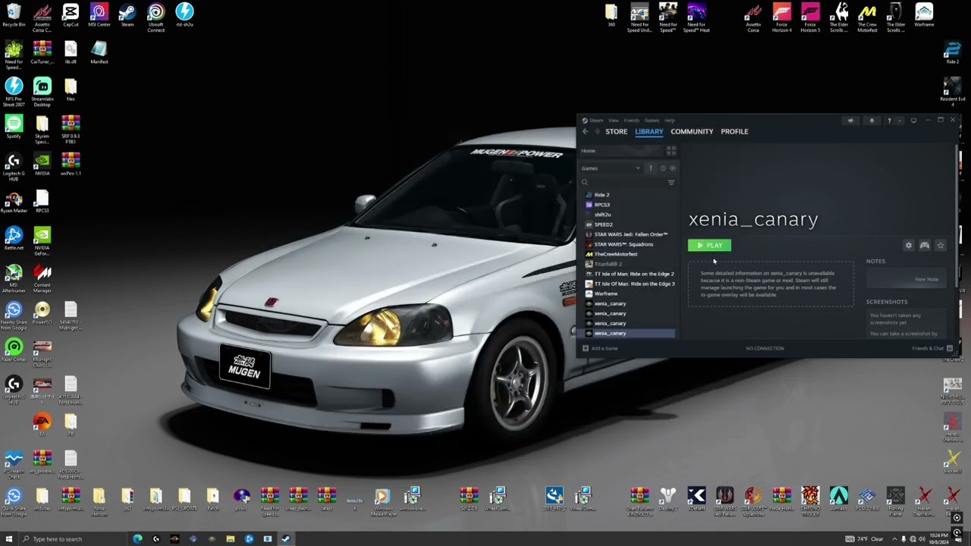Open the COMMUNITY tab in Steam
The height and width of the screenshot is (546, 971).
pyautogui.click(x=692, y=131)
